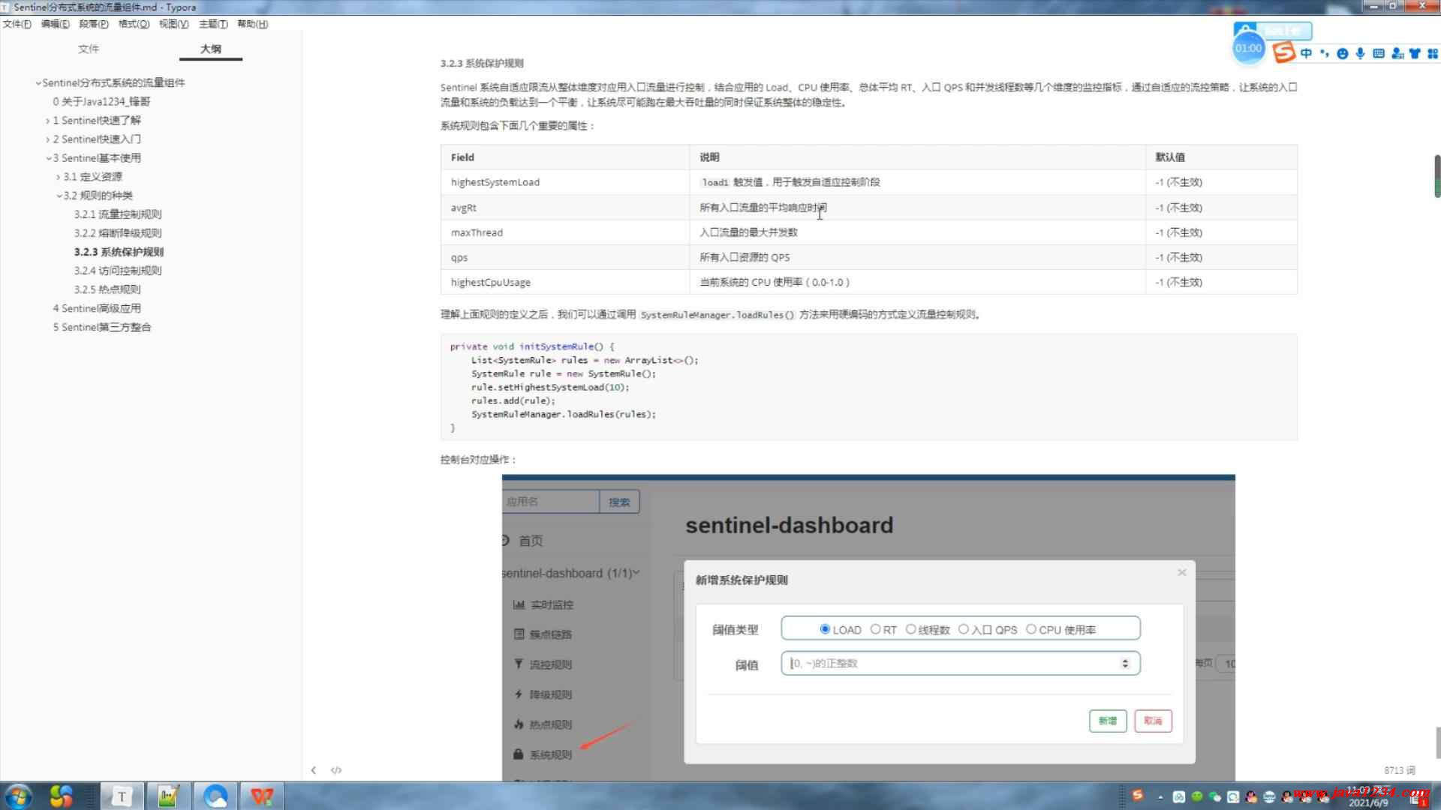Open the four-color clover app in taskbar
This screenshot has height=810, width=1441.
[60, 796]
